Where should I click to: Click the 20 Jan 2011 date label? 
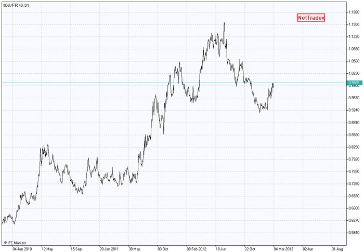coord(110,248)
